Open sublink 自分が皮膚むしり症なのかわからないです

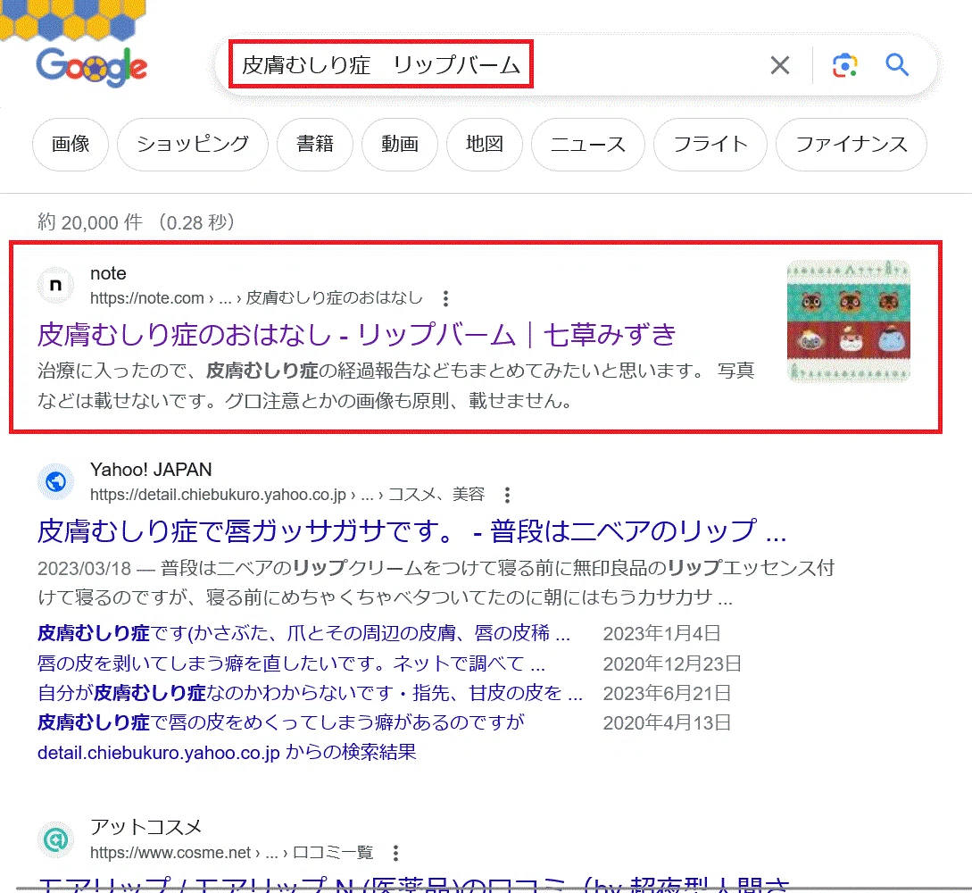310,693
